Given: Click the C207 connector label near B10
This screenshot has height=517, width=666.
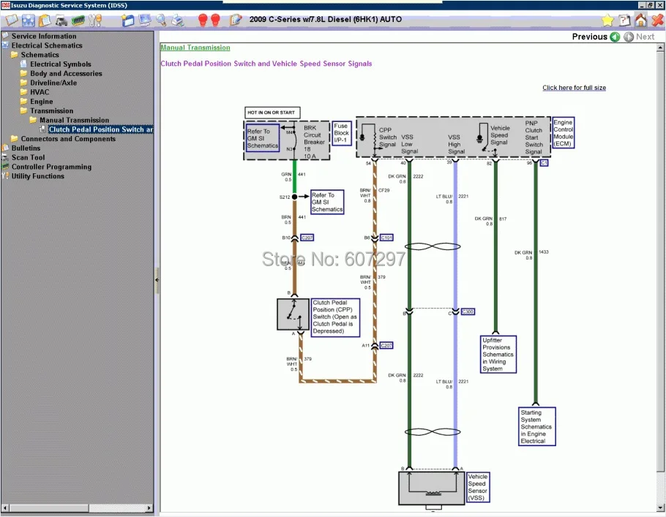Looking at the screenshot, I should coord(307,238).
